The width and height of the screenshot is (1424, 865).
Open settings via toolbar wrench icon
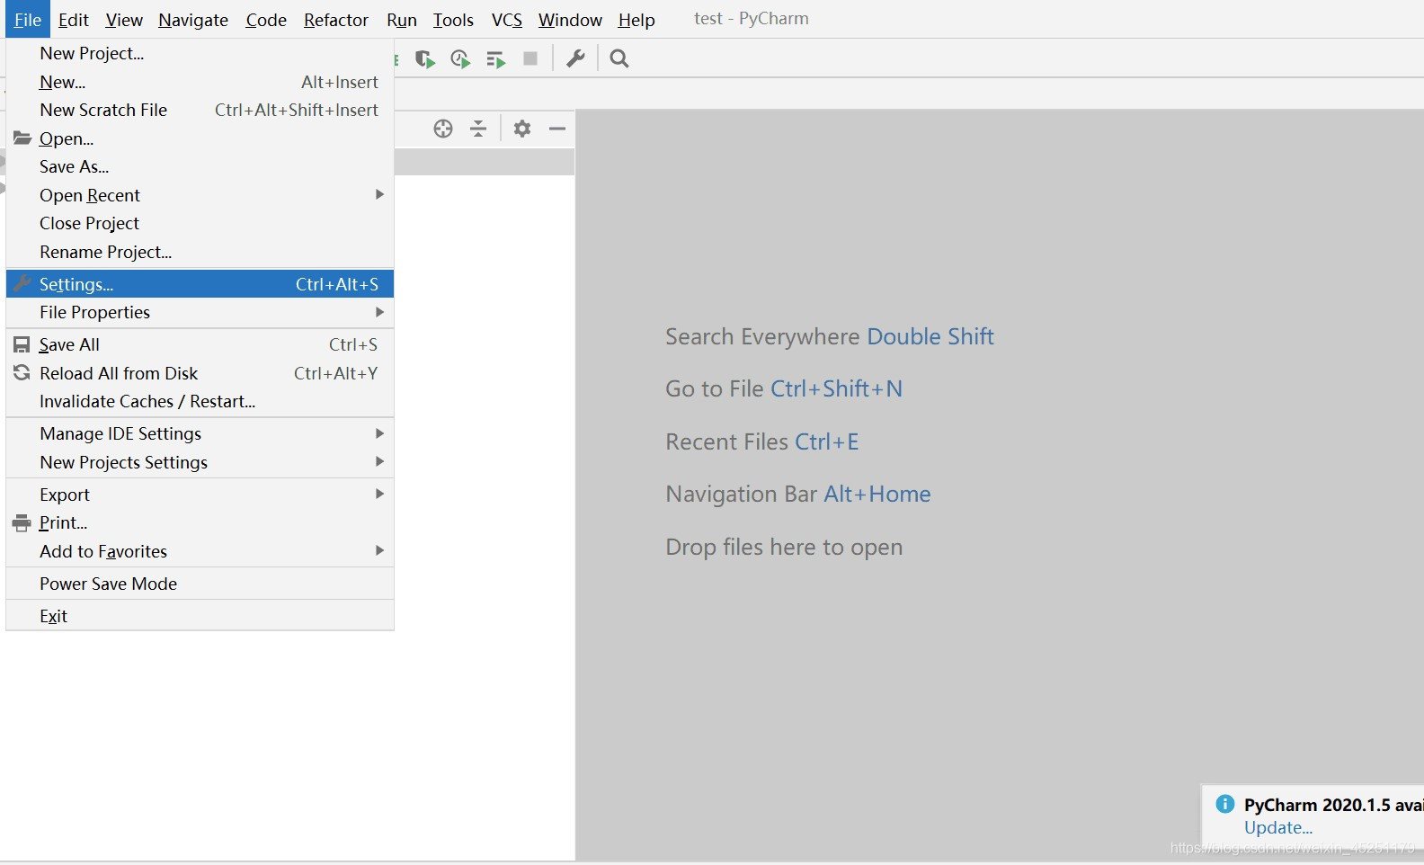(575, 58)
